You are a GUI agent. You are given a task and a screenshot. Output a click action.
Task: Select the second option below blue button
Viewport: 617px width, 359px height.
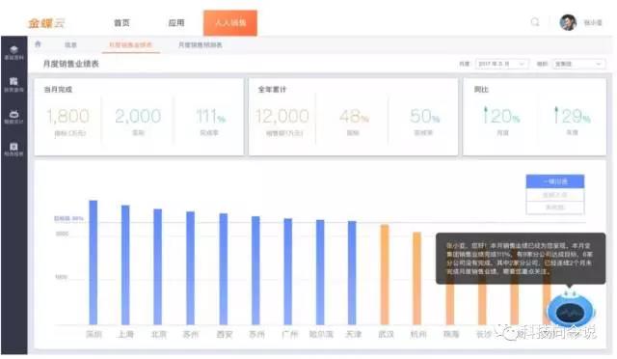555,195
